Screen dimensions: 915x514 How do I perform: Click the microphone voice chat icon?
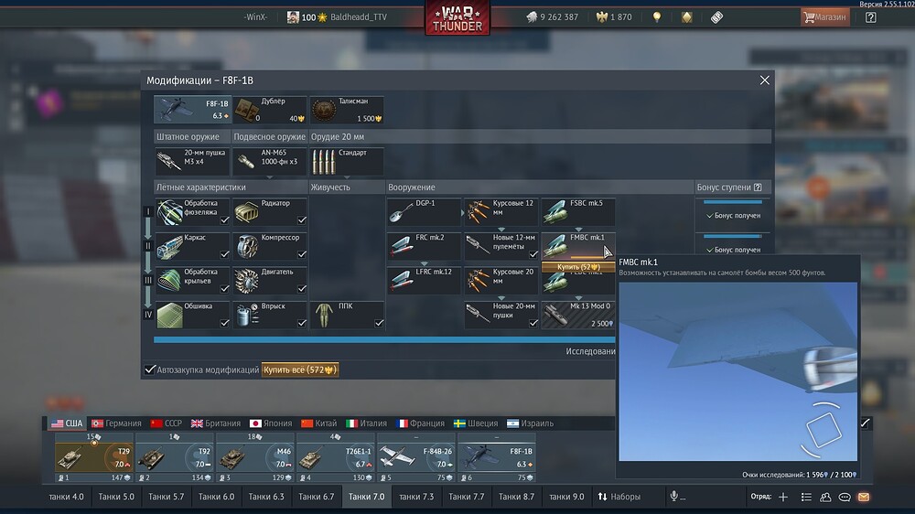(674, 496)
